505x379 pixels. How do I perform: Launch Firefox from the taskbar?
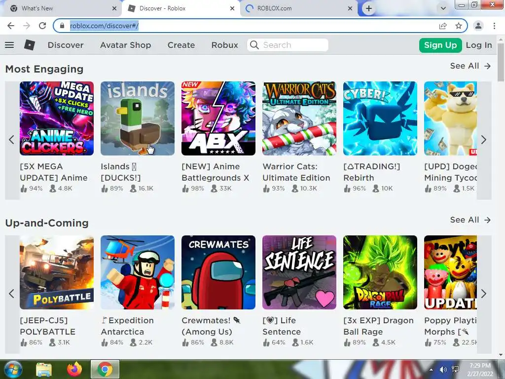(x=74, y=369)
